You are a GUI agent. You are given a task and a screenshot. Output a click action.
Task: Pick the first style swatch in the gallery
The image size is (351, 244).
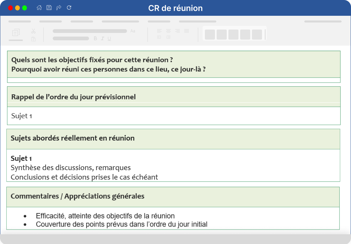pyautogui.click(x=210, y=34)
